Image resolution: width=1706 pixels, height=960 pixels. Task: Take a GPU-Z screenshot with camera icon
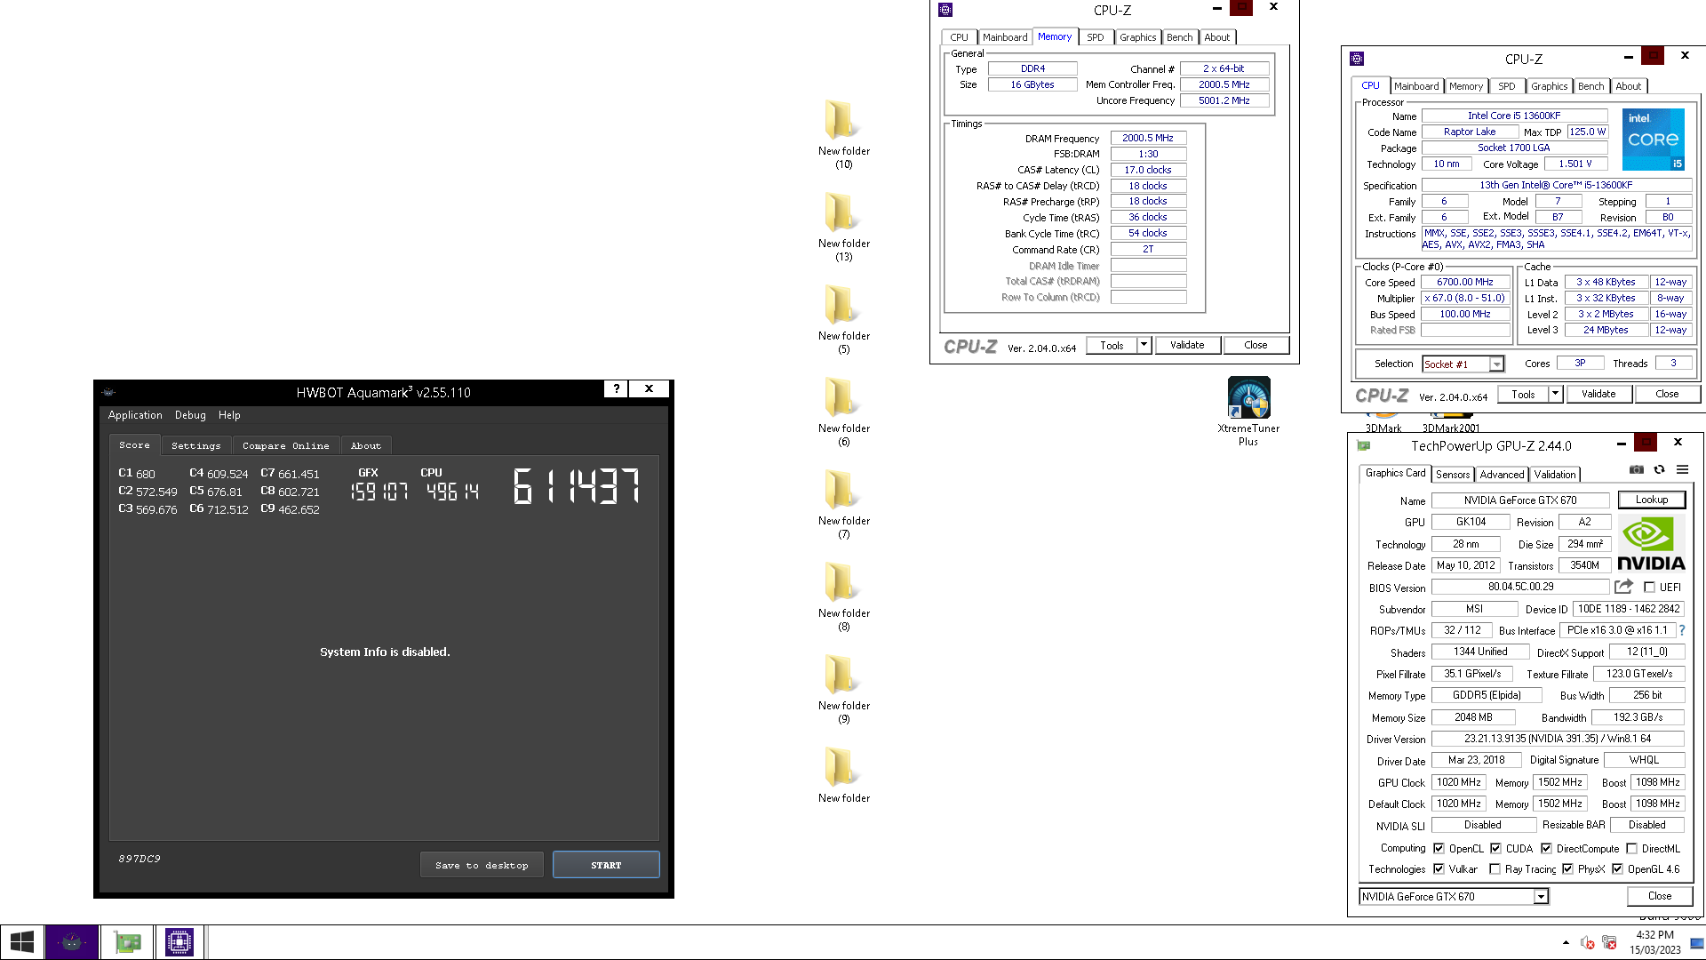pos(1637,469)
